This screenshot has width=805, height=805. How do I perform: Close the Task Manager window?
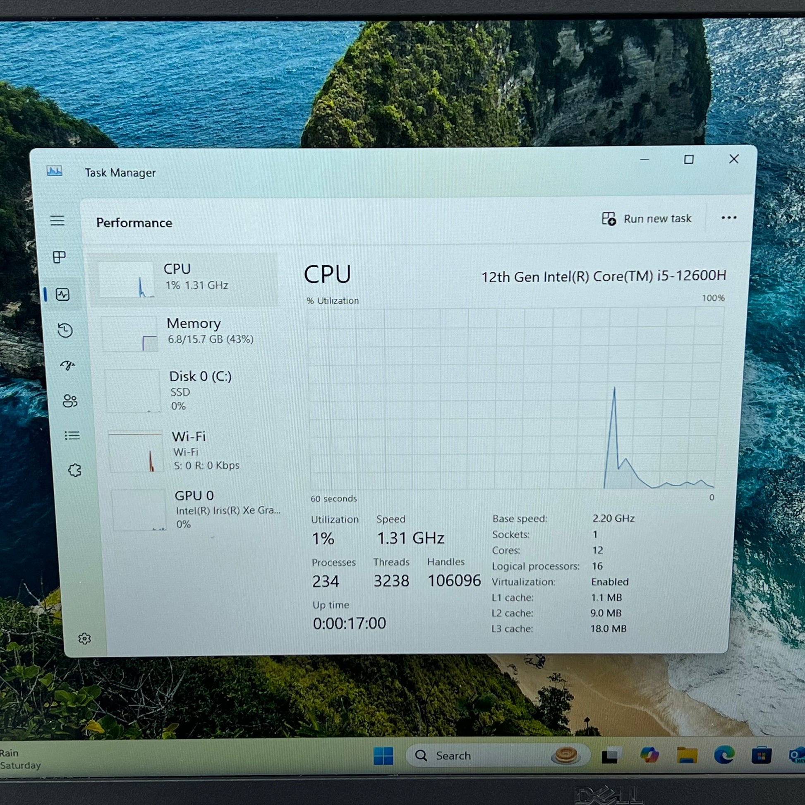[734, 159]
